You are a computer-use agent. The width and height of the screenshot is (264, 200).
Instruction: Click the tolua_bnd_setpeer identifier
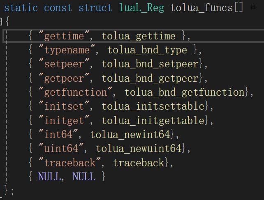[x=150, y=64]
